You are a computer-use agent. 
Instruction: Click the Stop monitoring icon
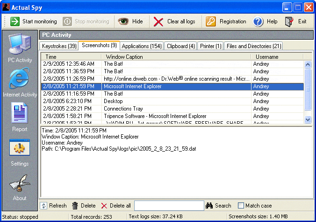tap(67, 21)
